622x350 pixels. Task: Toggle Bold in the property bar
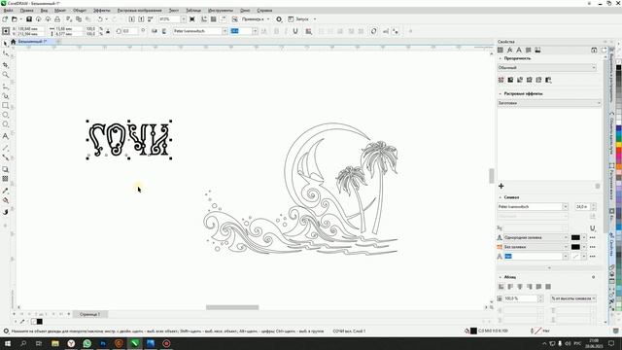[x=276, y=31]
